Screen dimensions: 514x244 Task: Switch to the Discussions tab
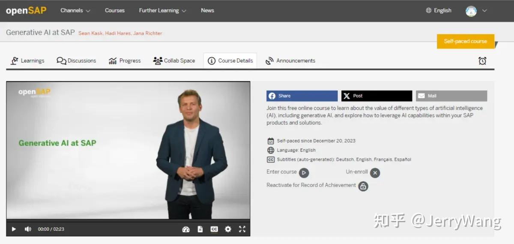click(77, 61)
